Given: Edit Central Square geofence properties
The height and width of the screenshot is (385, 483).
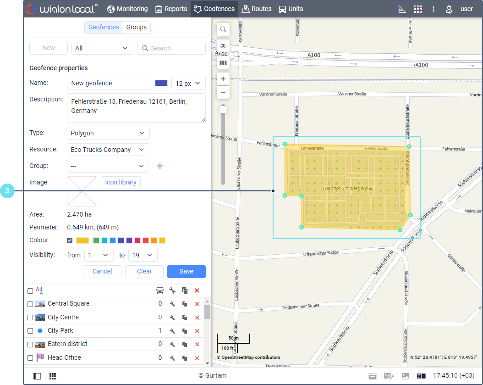Looking at the screenshot, I should point(172,304).
